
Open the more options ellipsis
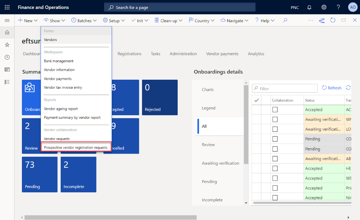point(310,20)
